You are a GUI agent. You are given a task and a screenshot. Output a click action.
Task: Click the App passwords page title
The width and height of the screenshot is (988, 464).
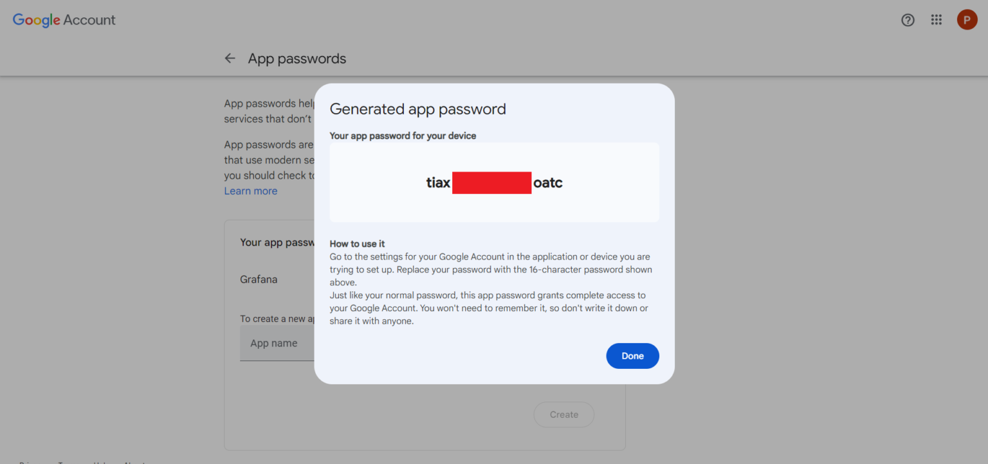[297, 58]
